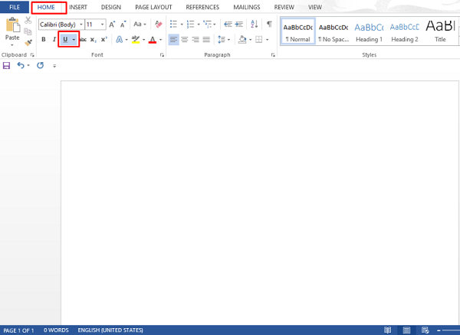
Task: Open the FILE backstage menu
Action: pos(15,7)
